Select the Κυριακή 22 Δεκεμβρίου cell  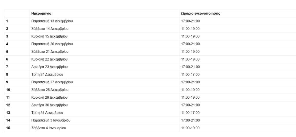click(x=50, y=59)
